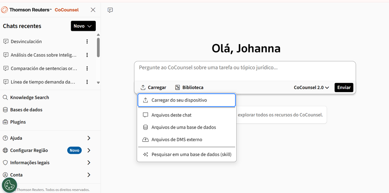Click the Biblioteca button
The height and width of the screenshot is (193, 389).
point(189,88)
